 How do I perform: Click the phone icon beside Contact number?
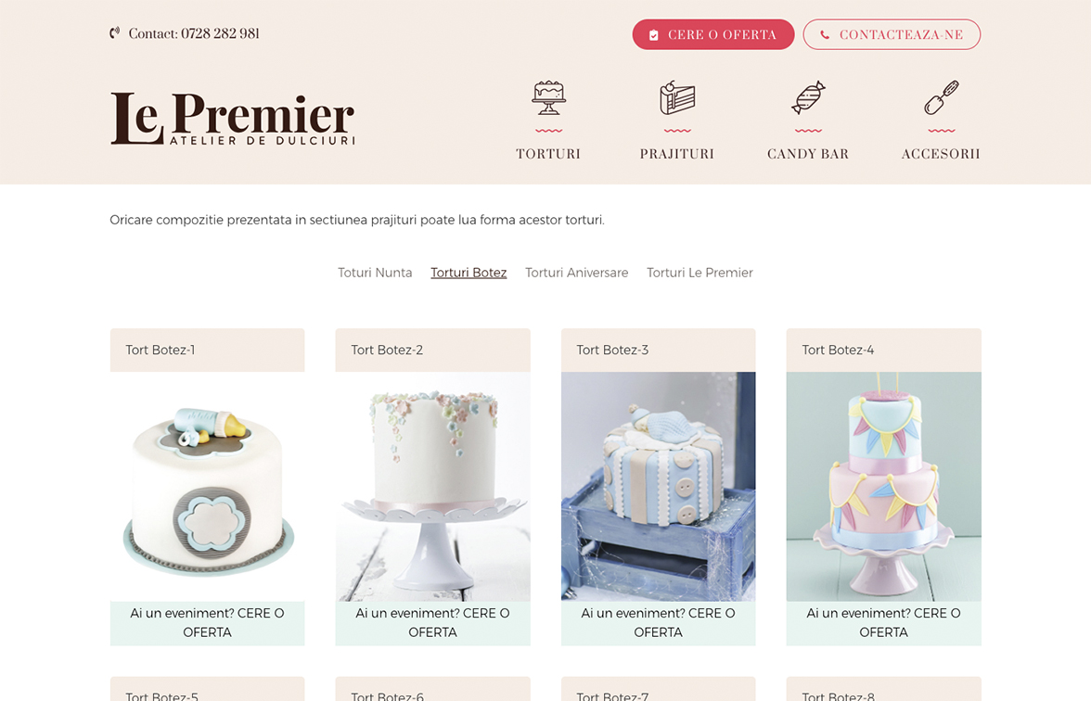tap(115, 32)
